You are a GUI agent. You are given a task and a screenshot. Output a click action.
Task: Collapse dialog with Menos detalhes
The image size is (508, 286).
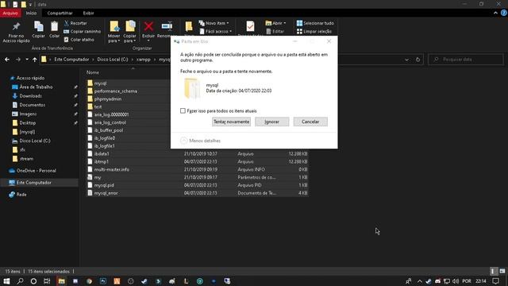(x=200, y=141)
